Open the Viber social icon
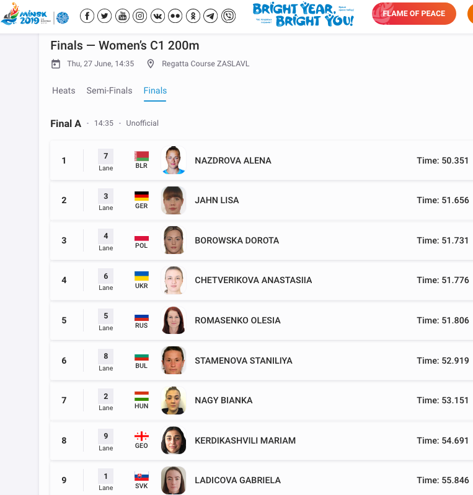 point(229,16)
